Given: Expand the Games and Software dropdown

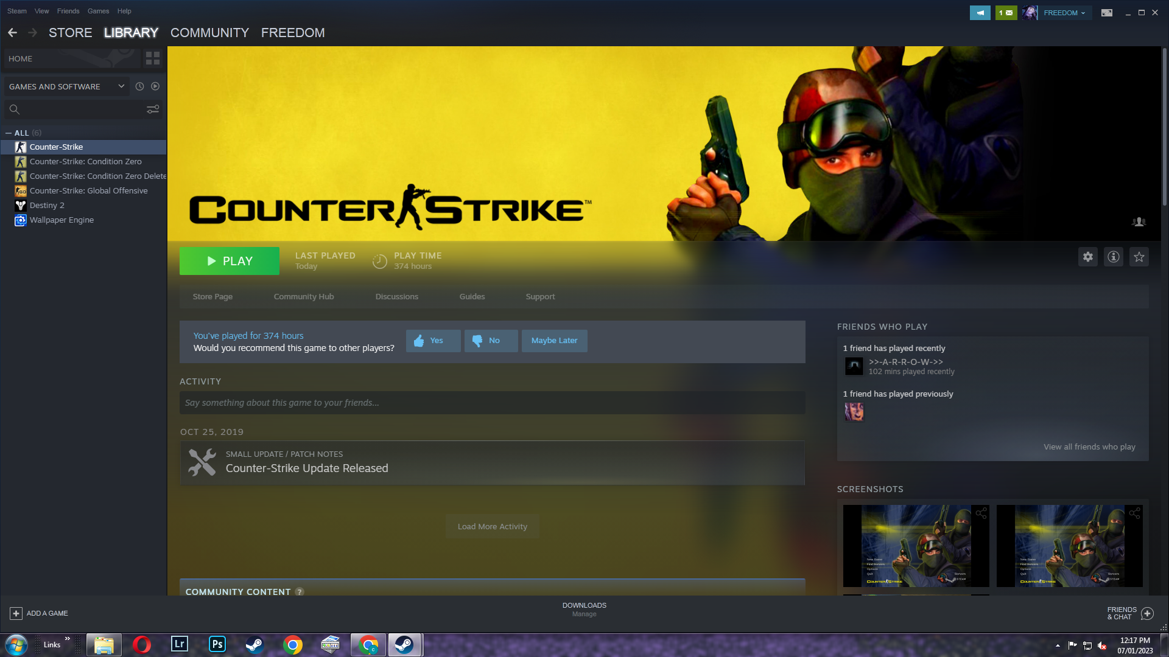Looking at the screenshot, I should pos(121,86).
